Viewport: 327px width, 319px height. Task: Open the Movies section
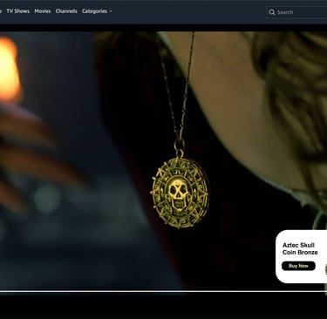tap(43, 11)
